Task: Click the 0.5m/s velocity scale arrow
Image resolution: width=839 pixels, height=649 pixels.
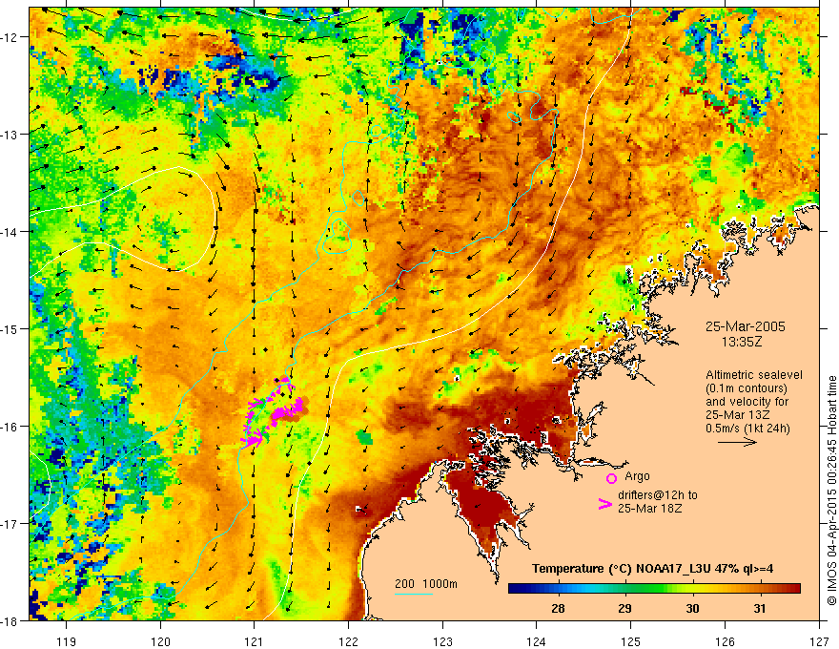Action: 737,442
